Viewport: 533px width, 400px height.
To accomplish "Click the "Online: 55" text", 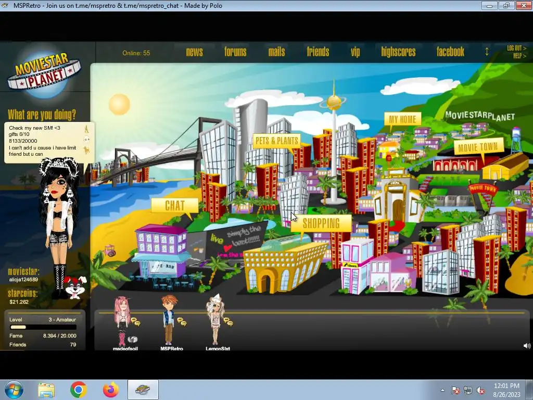I will pos(136,53).
